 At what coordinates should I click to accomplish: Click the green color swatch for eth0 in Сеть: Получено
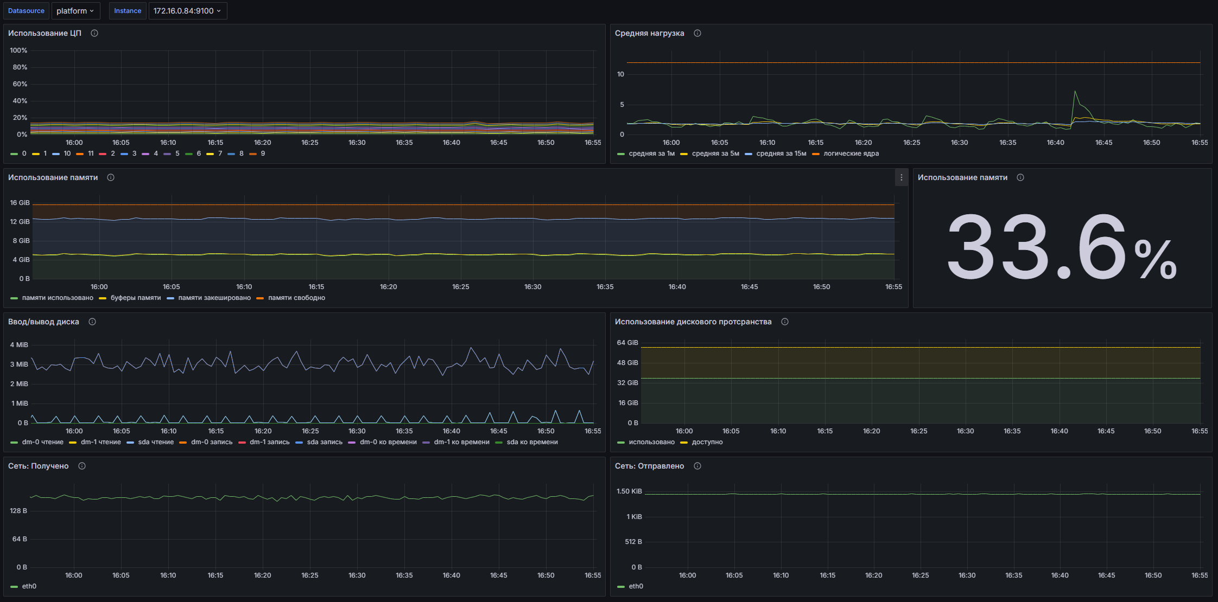(14, 586)
